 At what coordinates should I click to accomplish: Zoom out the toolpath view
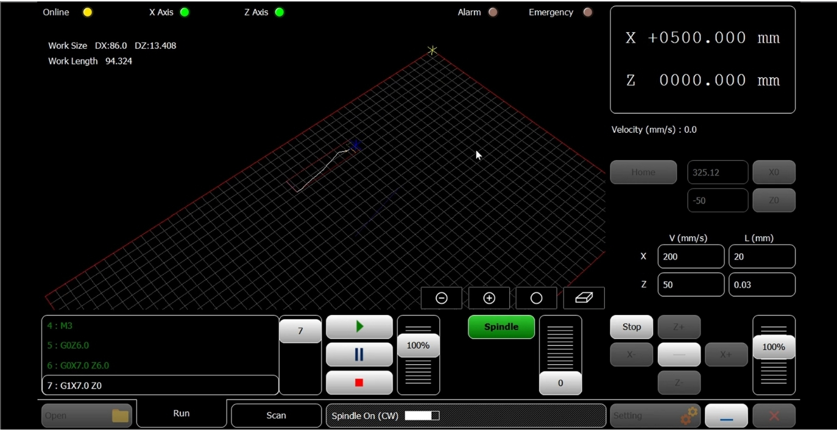(x=442, y=298)
